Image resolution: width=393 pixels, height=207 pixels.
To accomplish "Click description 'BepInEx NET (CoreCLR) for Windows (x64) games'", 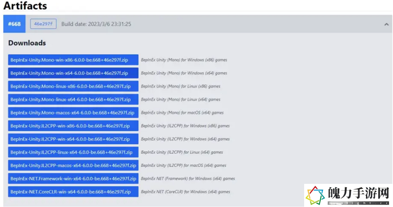I will [x=185, y=192].
